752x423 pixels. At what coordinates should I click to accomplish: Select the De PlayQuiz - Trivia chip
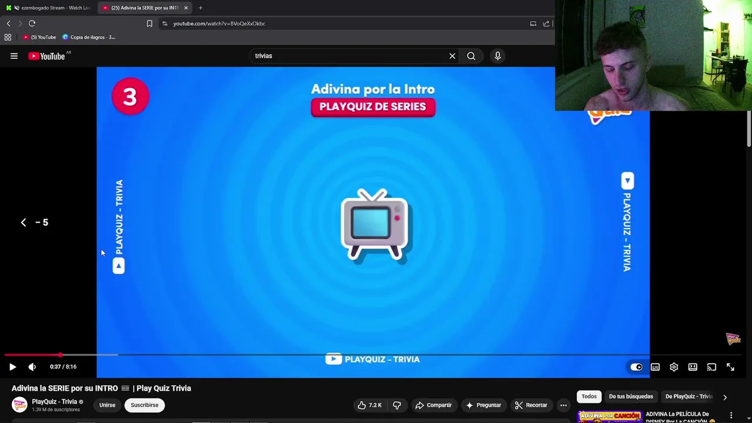pos(689,397)
